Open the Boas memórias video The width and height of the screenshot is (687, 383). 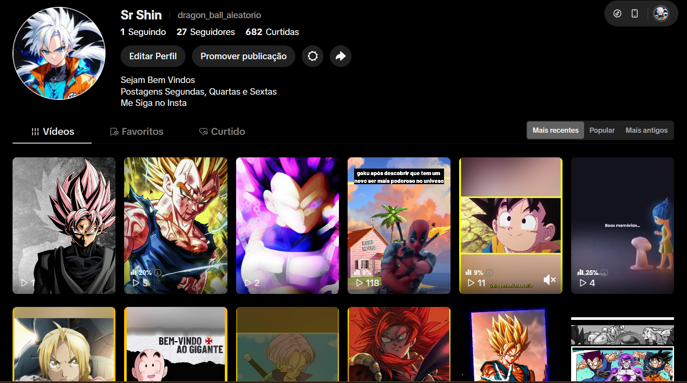623,226
